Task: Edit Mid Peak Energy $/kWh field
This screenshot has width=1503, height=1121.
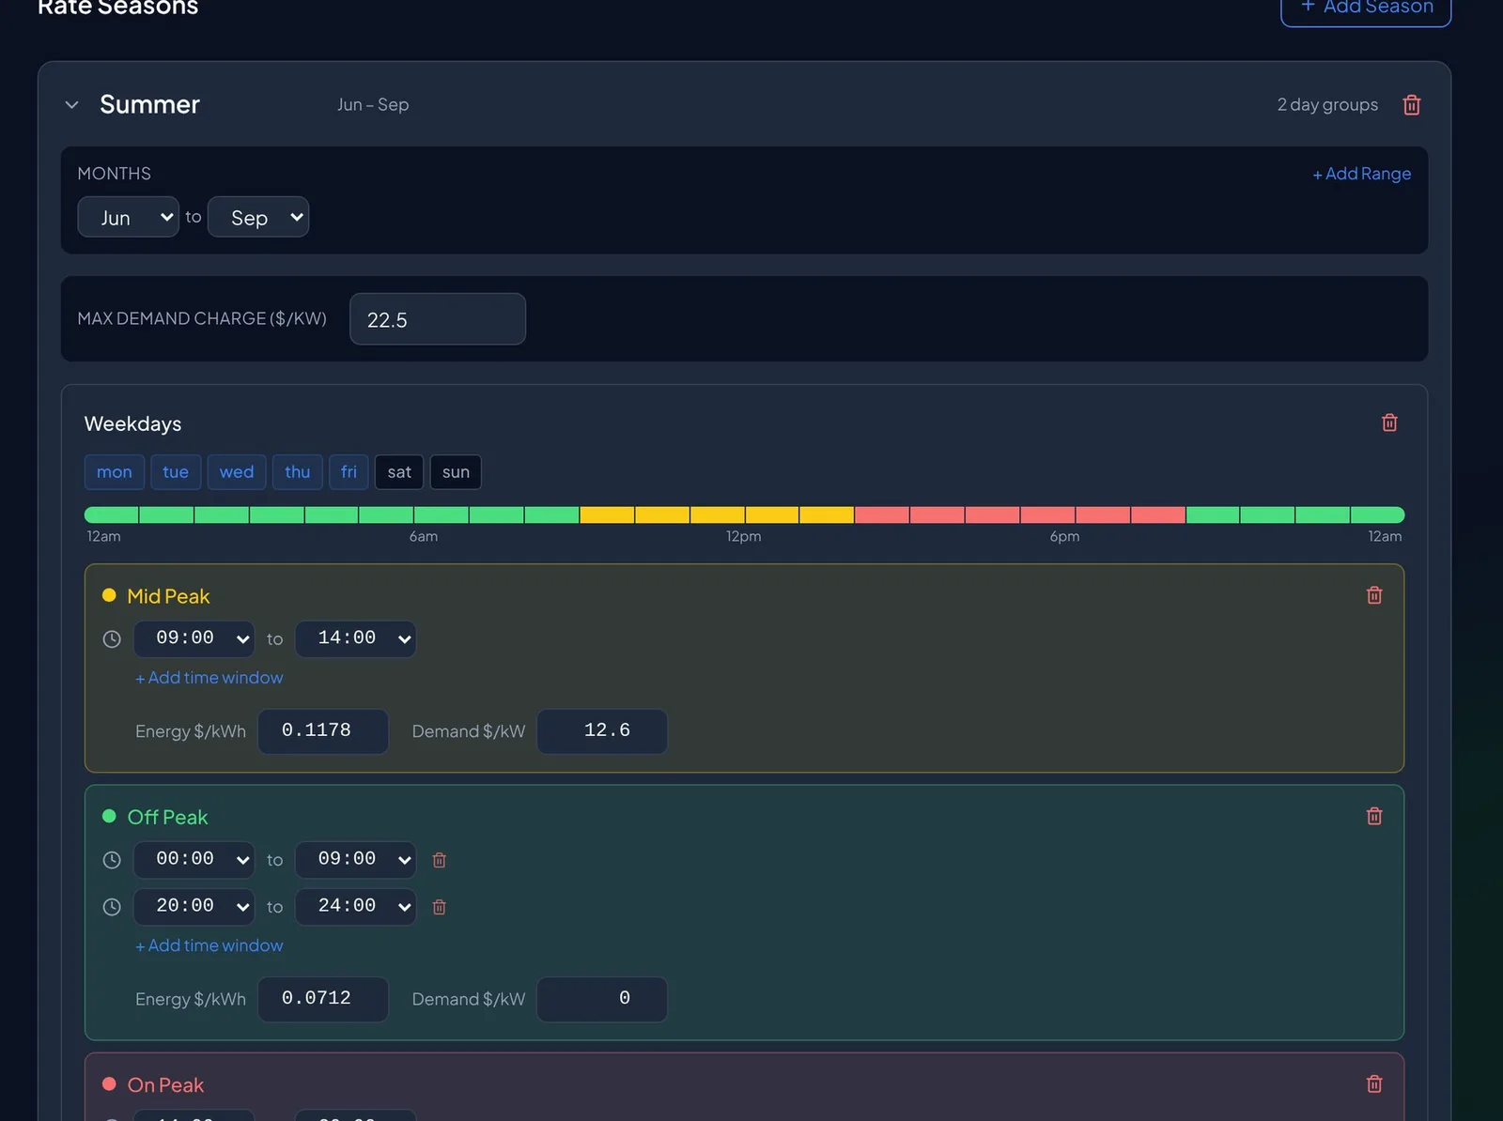Action: tap(323, 731)
